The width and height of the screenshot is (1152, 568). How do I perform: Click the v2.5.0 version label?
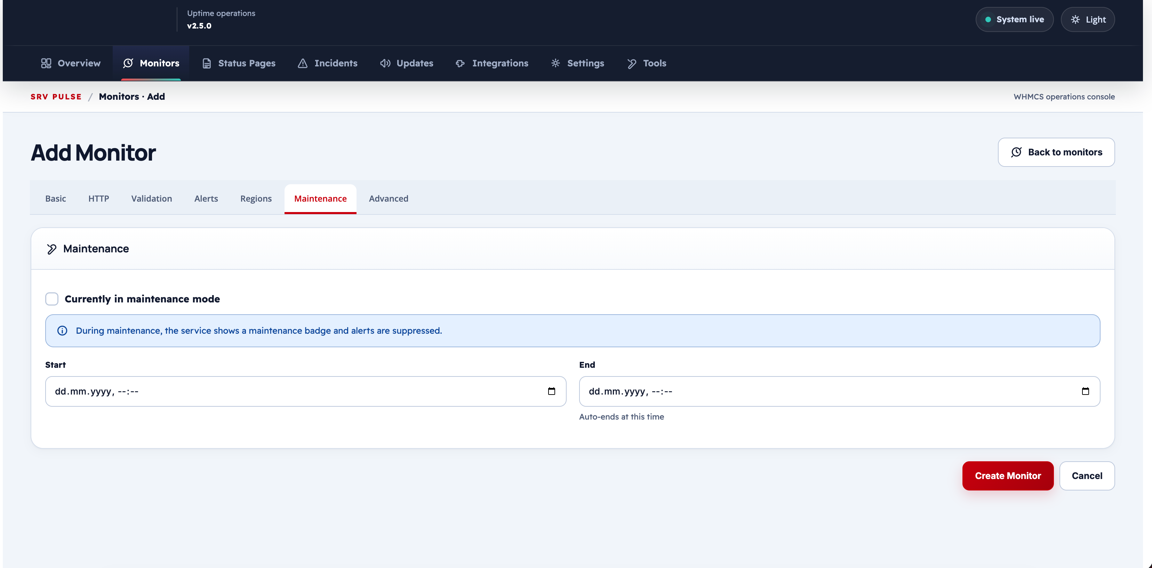pyautogui.click(x=199, y=26)
